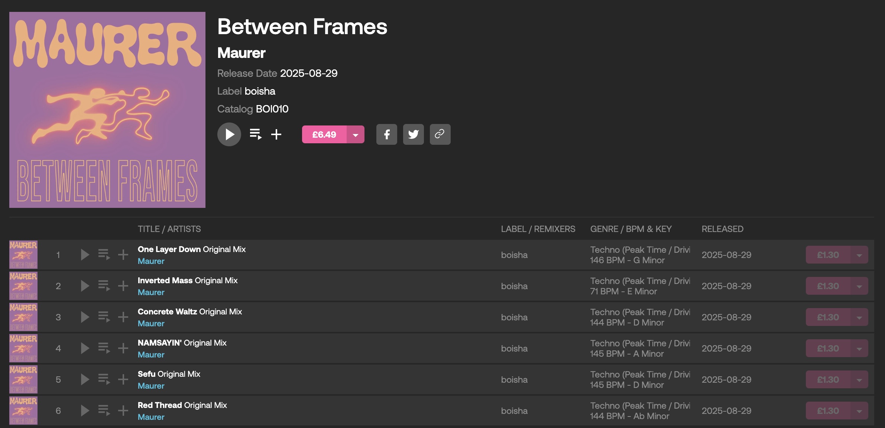Open purchase options arrow for Sefu
The image size is (885, 428).
pos(859,379)
